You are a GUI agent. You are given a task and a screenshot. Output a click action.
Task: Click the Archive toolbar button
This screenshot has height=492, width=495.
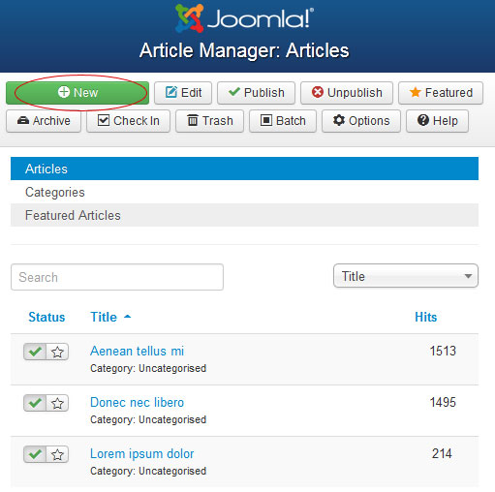[x=44, y=121]
